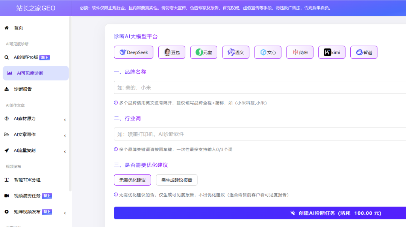This screenshot has width=406, height=227.
Task: Click into the industry keyword input field
Action: pyautogui.click(x=260, y=134)
